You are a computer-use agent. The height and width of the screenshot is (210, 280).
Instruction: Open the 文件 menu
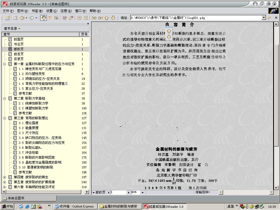8,11
